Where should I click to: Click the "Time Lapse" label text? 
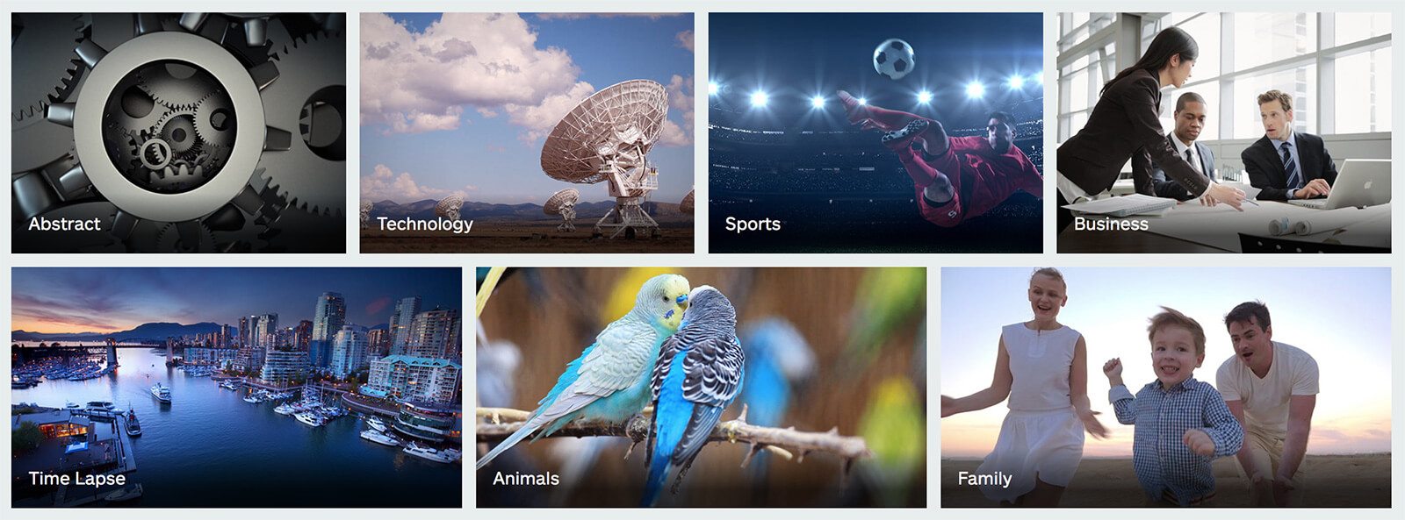[76, 479]
